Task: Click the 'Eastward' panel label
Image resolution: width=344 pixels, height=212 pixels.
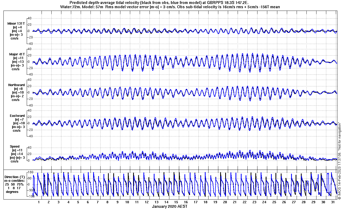Action: tap(17, 116)
